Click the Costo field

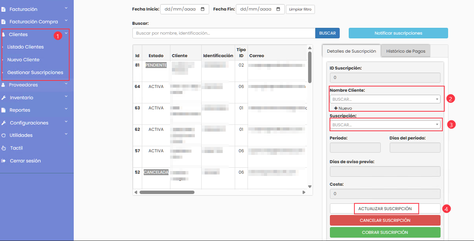[x=385, y=194]
